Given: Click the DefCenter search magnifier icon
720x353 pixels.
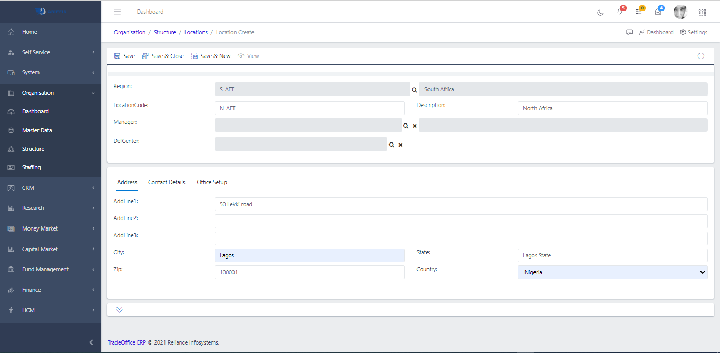Looking at the screenshot, I should (392, 145).
